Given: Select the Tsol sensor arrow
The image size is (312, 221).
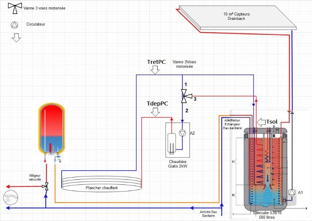Looking at the screenshot, I should [261, 122].
